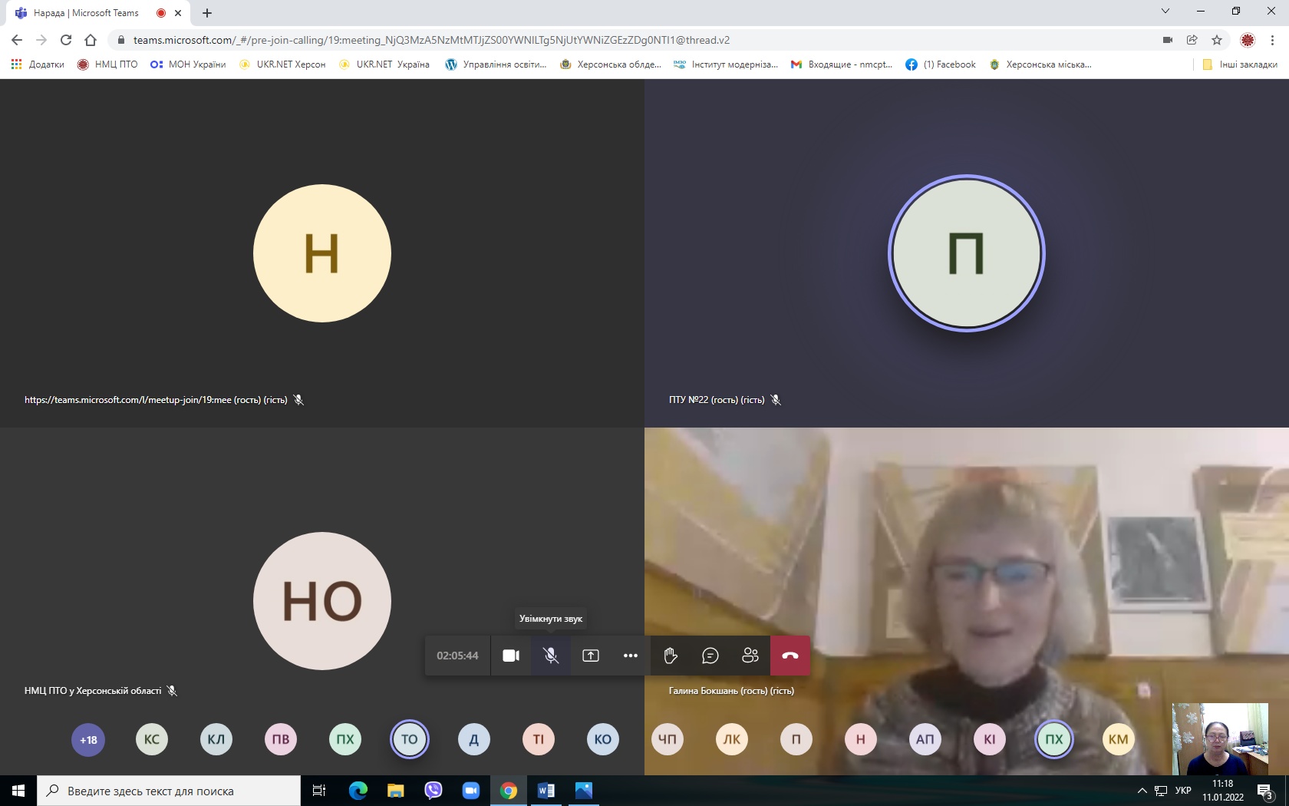Image resolution: width=1289 pixels, height=806 pixels.
Task: Show the meeting chat panel
Action: click(x=710, y=656)
